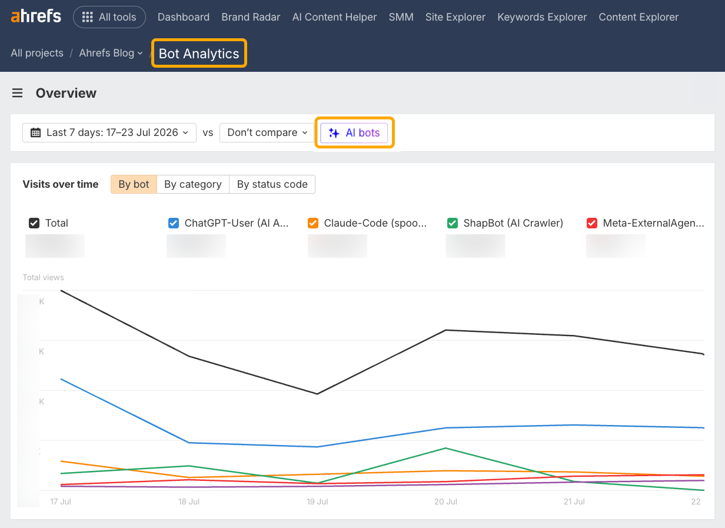Click the ShapBot (AI Crawler) legend label
The height and width of the screenshot is (528, 725).
click(x=513, y=223)
